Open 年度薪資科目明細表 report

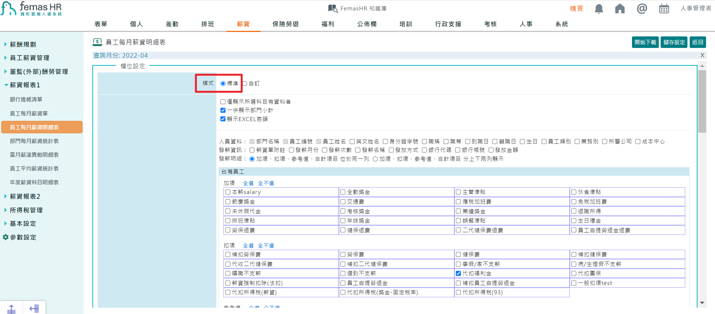pyautogui.click(x=34, y=182)
